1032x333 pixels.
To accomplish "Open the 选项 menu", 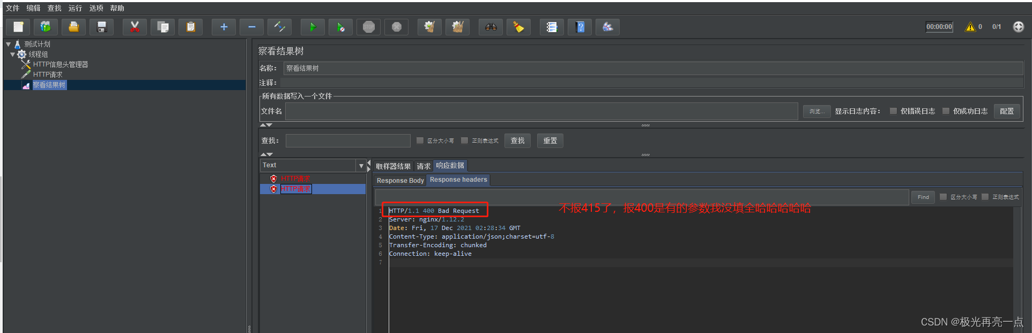I will [96, 8].
